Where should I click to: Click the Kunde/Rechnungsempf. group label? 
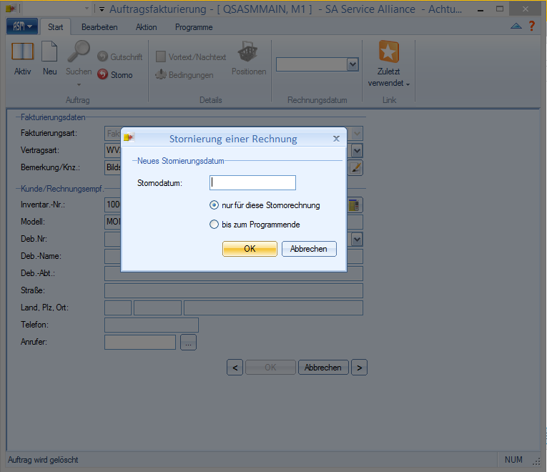[61, 189]
